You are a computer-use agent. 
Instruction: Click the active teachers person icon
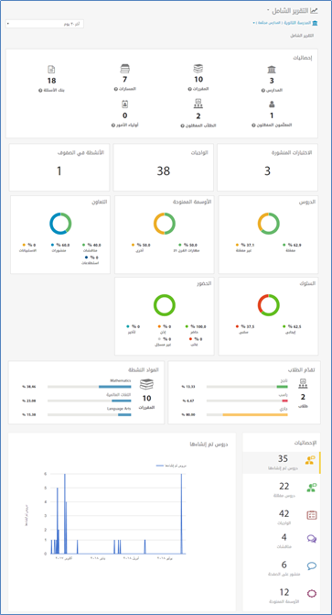point(272,104)
